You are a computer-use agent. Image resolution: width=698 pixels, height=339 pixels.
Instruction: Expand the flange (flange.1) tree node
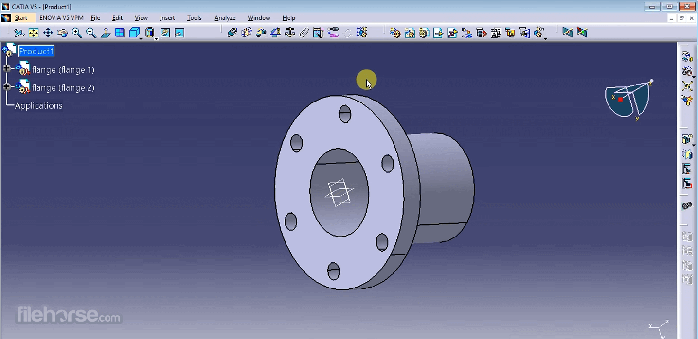[x=7, y=69]
